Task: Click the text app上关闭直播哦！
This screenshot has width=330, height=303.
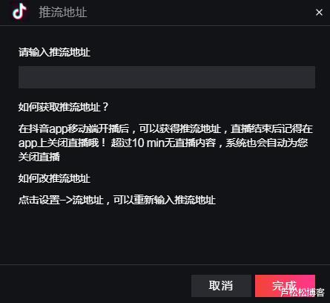Action: tap(62, 143)
